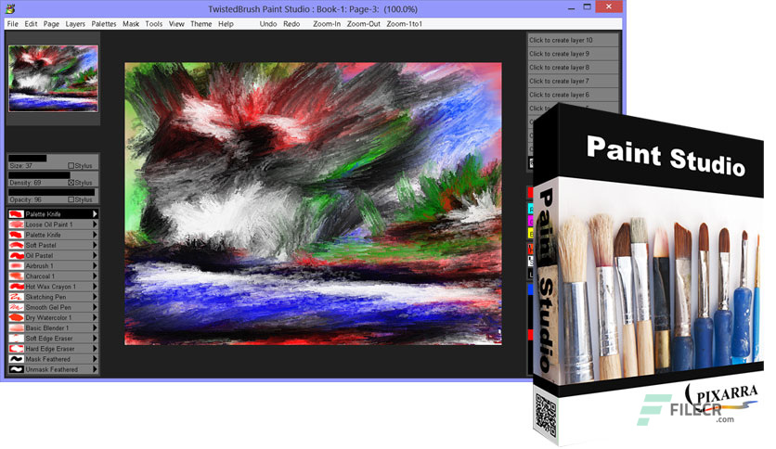This screenshot has width=776, height=449.
Task: Click on the painting canvas
Action: point(313,203)
